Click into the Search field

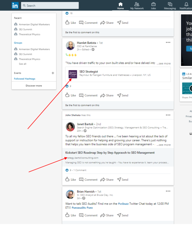[50, 6]
